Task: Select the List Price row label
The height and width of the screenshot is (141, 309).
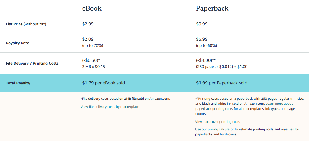Action: pos(26,24)
